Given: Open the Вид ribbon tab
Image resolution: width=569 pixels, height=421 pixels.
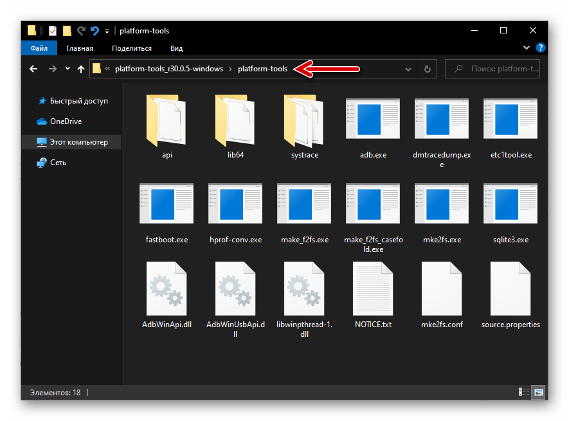Looking at the screenshot, I should 176,48.
